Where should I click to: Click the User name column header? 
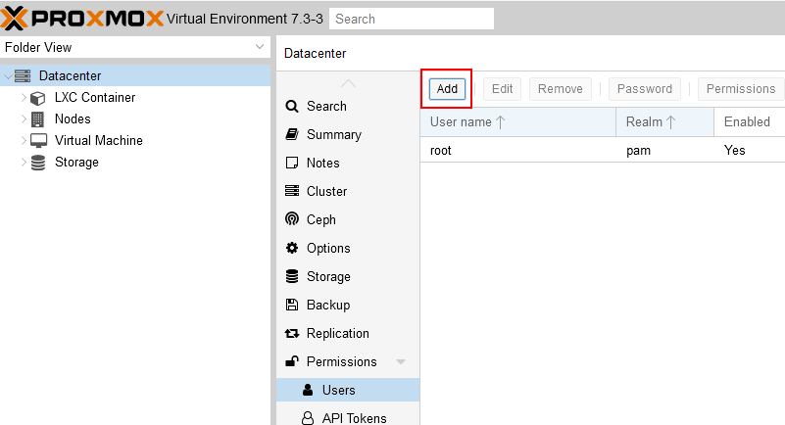pyautogui.click(x=518, y=122)
